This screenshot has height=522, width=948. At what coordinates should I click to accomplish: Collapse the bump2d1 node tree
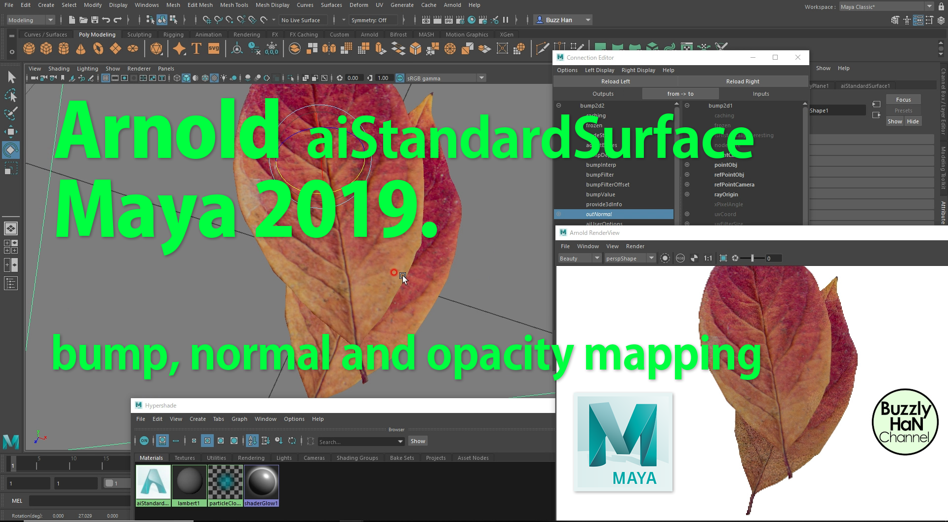point(687,106)
